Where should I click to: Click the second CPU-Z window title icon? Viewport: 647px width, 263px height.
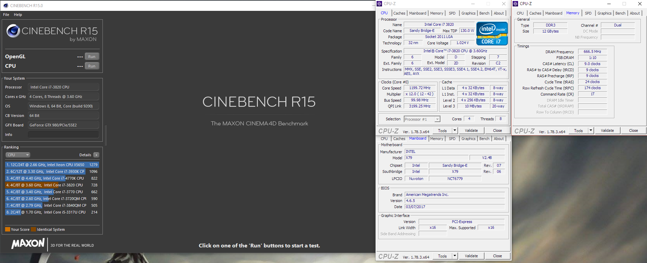[x=515, y=4]
